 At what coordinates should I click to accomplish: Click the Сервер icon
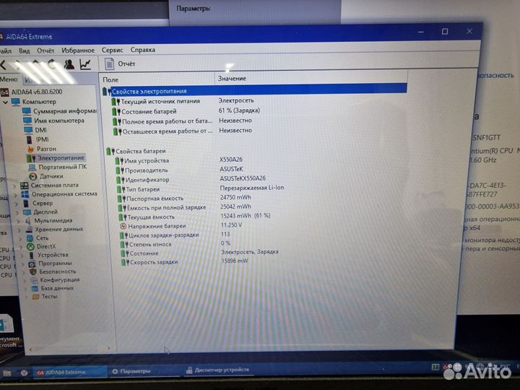pyautogui.click(x=26, y=203)
